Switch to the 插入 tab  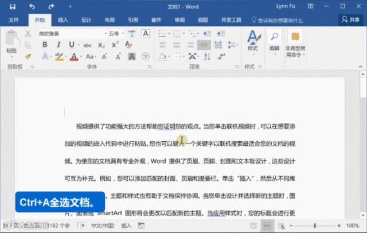[63, 20]
